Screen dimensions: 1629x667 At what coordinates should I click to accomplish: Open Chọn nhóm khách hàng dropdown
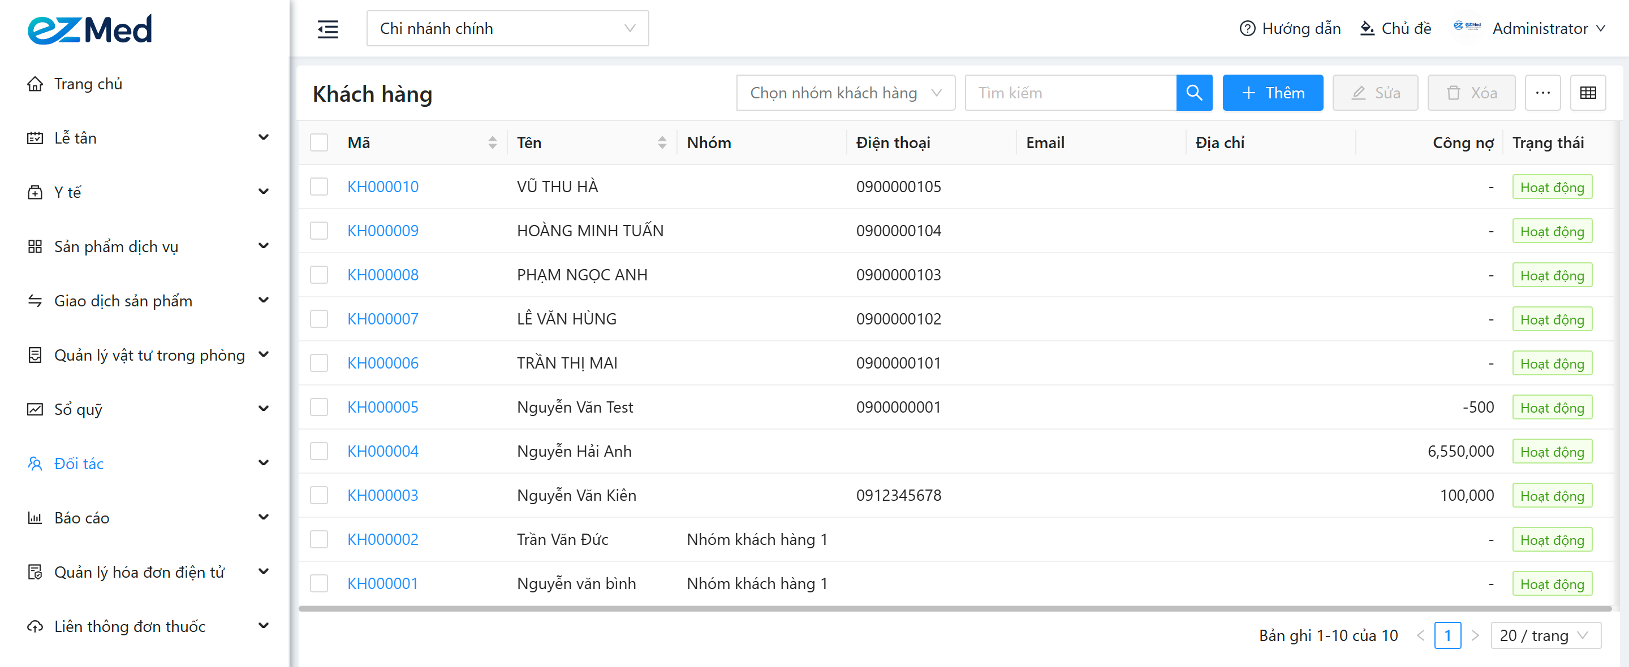846,93
